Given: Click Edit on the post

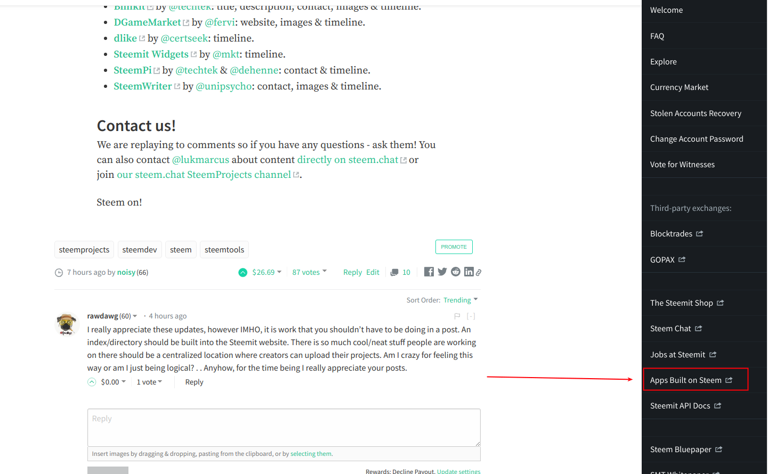Looking at the screenshot, I should coord(373,272).
